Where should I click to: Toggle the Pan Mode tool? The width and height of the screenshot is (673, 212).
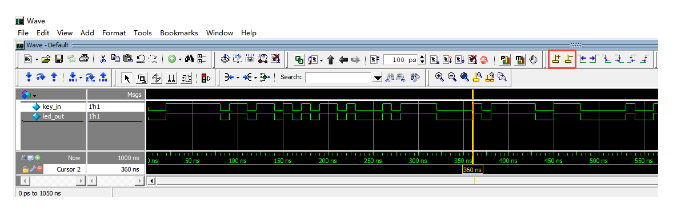pos(156,79)
